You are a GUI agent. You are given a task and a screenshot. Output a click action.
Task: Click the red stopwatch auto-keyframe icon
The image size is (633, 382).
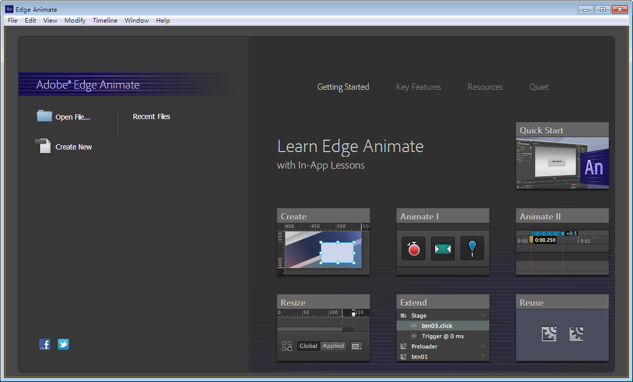tap(414, 248)
